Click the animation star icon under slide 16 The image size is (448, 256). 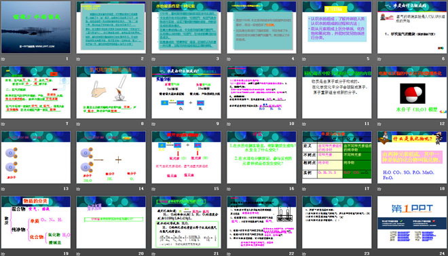pyautogui.click(x=229, y=189)
